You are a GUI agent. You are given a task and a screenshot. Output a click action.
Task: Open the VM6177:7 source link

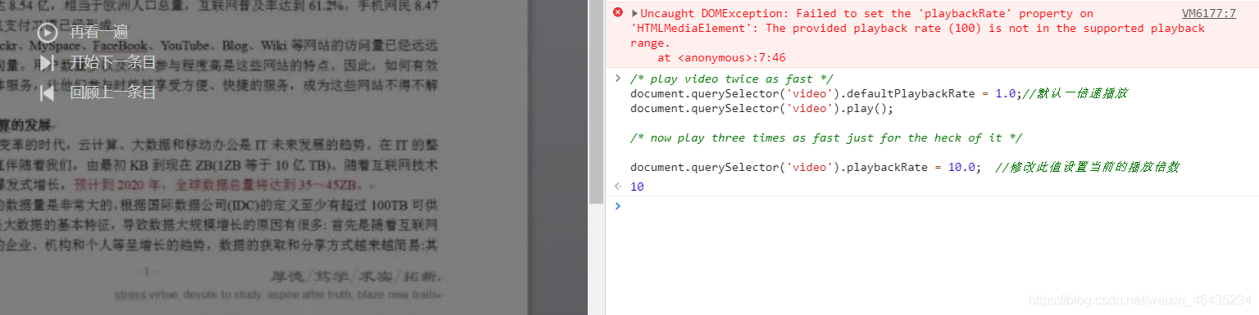tap(1209, 13)
